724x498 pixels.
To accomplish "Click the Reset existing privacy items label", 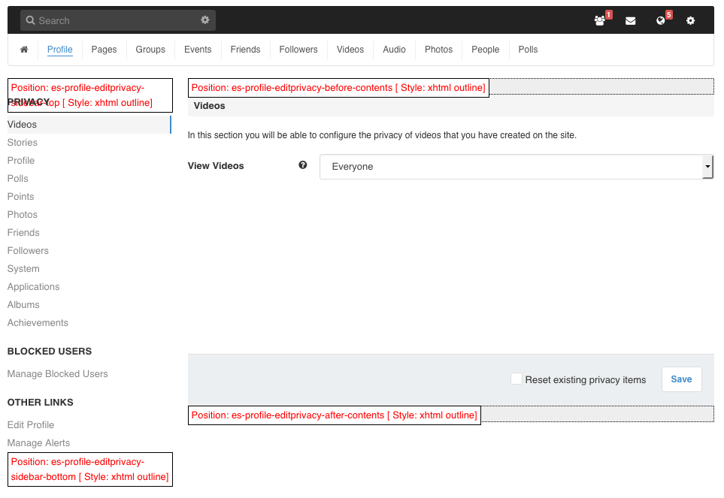I will pyautogui.click(x=586, y=379).
